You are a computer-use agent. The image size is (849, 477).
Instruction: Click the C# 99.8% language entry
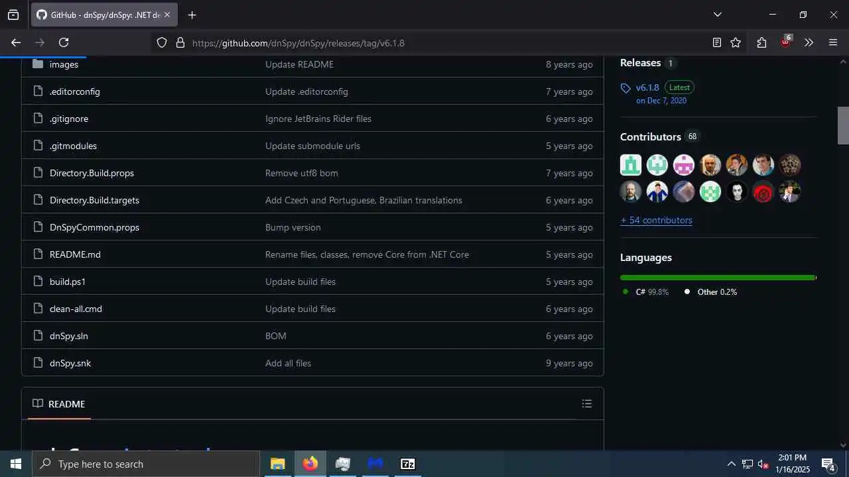[x=645, y=291]
